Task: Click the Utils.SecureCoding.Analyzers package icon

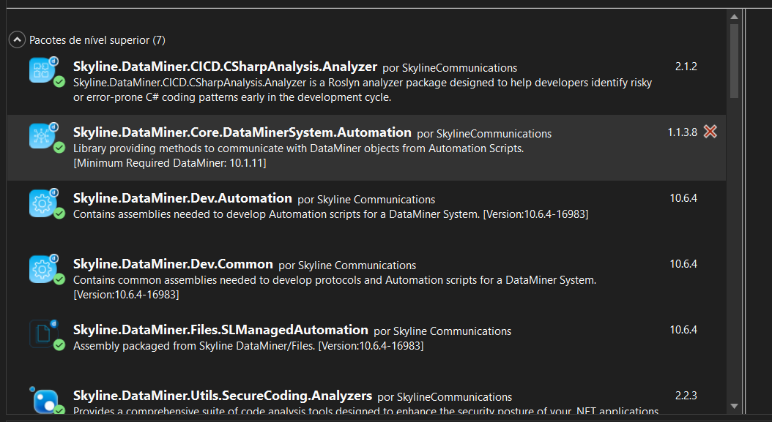Action: pyautogui.click(x=44, y=401)
